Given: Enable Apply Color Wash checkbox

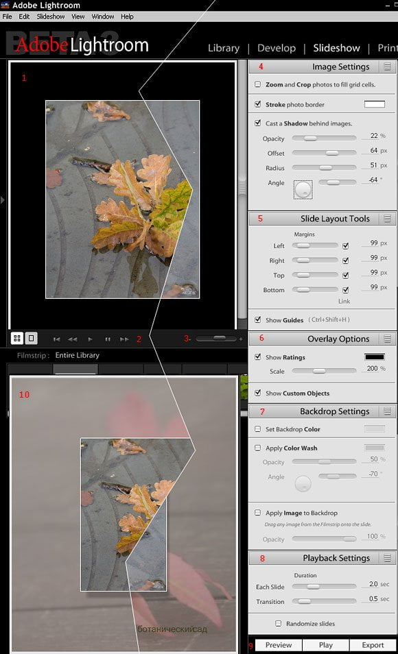Looking at the screenshot, I should [258, 448].
